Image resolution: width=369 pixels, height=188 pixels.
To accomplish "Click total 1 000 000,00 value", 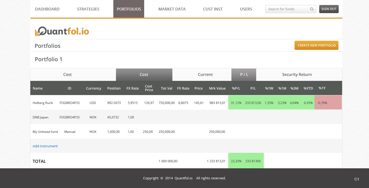I will pyautogui.click(x=168, y=161).
